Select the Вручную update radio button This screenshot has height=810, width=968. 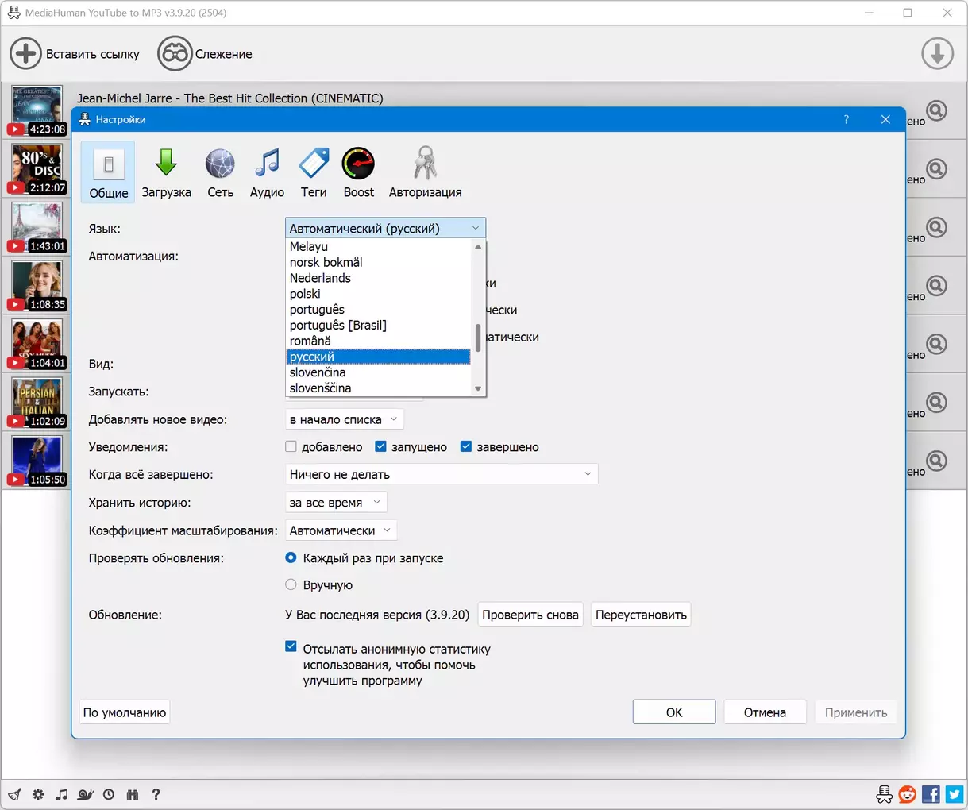[x=291, y=585]
